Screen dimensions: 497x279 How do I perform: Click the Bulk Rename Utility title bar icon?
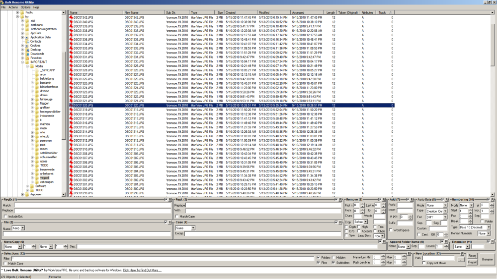click(2, 2)
